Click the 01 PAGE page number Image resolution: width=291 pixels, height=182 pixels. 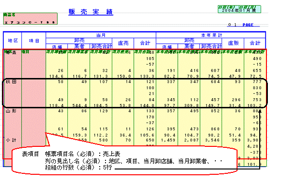243,25
